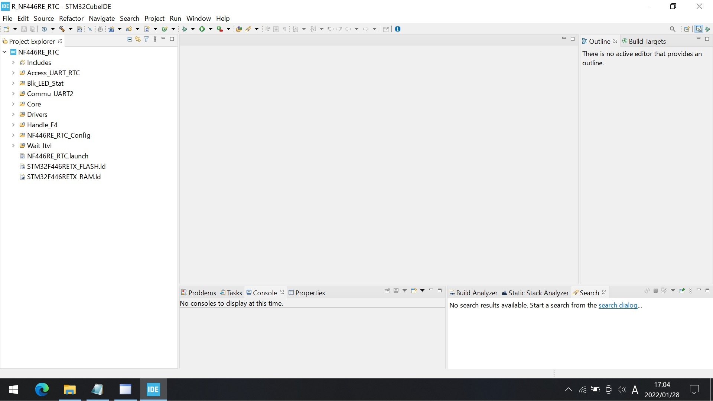Image resolution: width=713 pixels, height=401 pixels.
Task: Click the Collapse All icon in Project Explorer
Action: [129, 39]
